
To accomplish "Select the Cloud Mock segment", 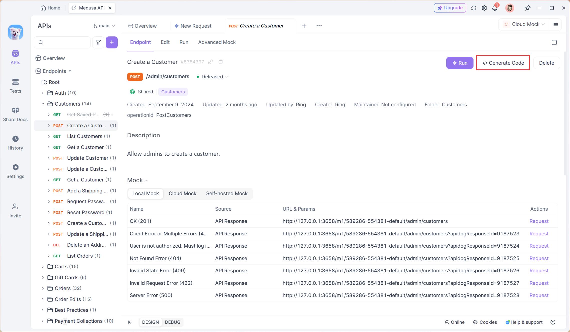I will coord(182,193).
